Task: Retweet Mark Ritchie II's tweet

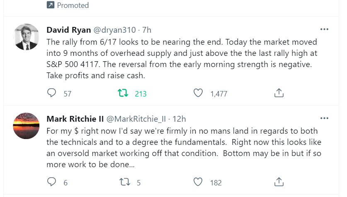Action: point(123,182)
